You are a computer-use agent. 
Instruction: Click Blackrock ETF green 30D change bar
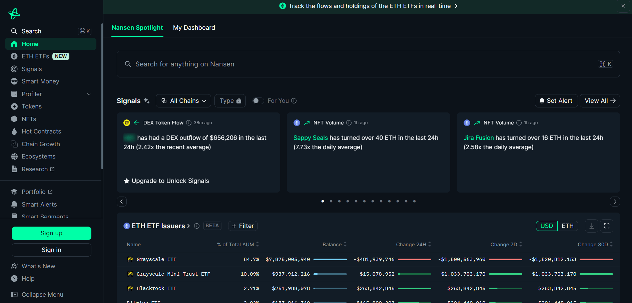[x=596, y=288]
